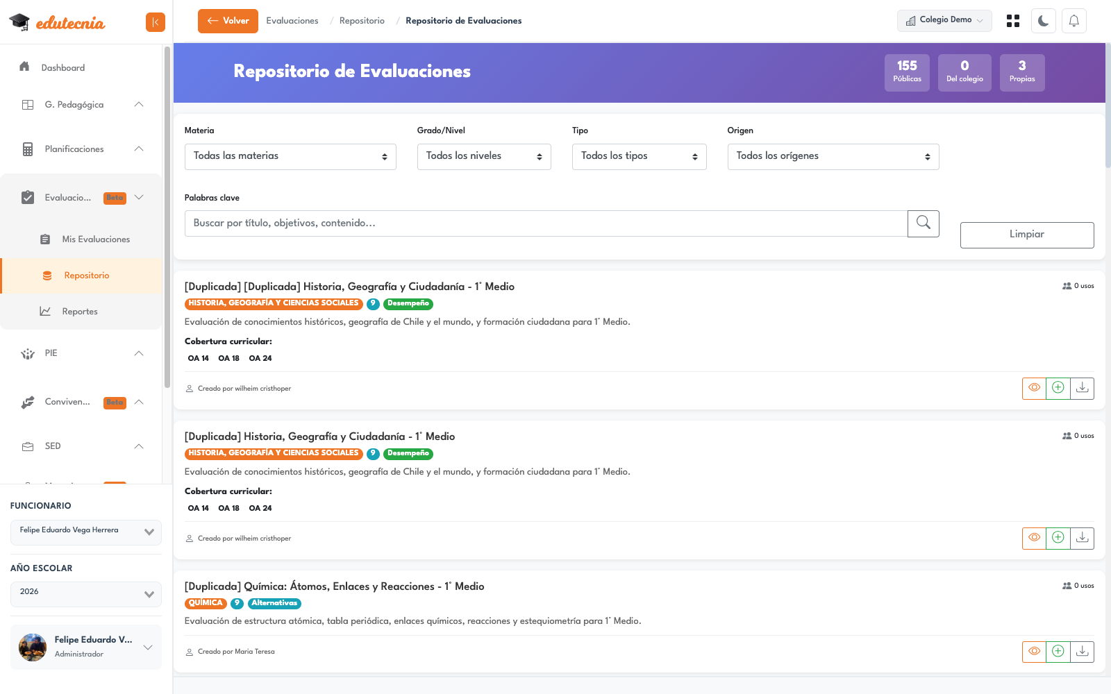Image resolution: width=1111 pixels, height=694 pixels.
Task: Expand the SED menu chevron
Action: [139, 446]
